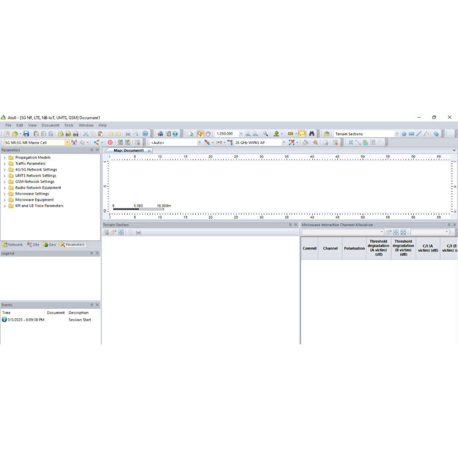The height and width of the screenshot is (458, 458).
Task: Click the share network nodes icon
Action: tap(97, 143)
